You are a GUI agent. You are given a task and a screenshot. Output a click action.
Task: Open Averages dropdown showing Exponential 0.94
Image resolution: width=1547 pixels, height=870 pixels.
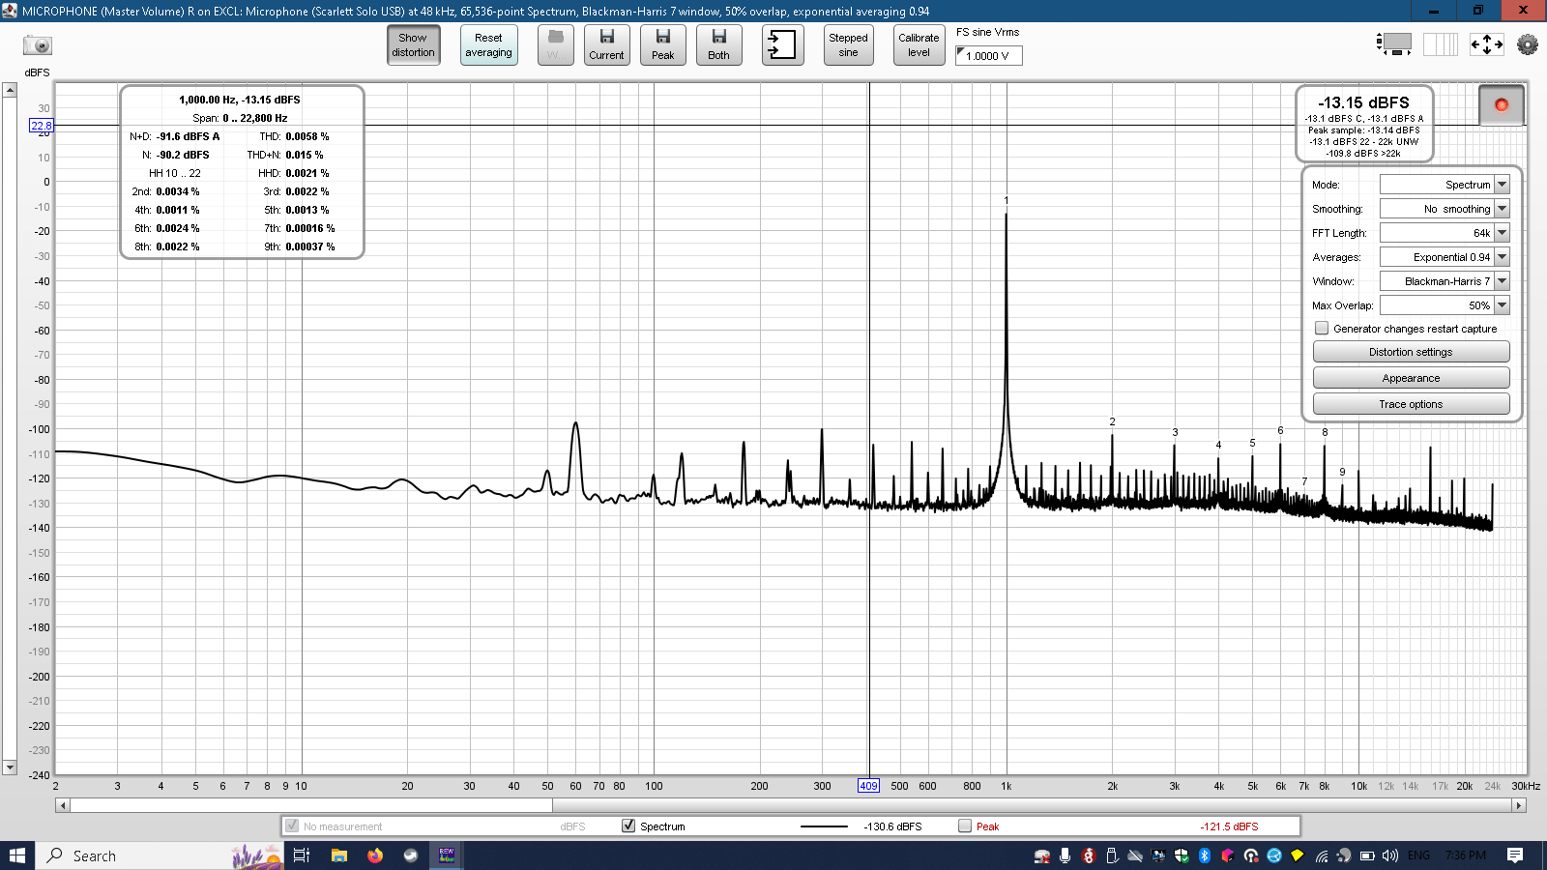1445,257
